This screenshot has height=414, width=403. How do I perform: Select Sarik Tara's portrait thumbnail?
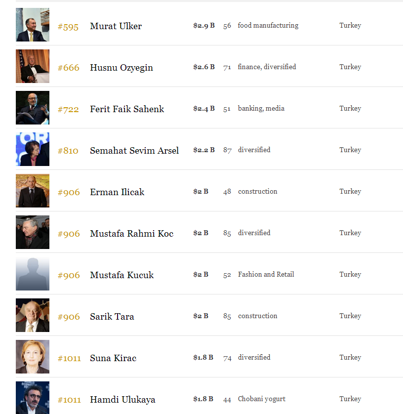tap(33, 315)
